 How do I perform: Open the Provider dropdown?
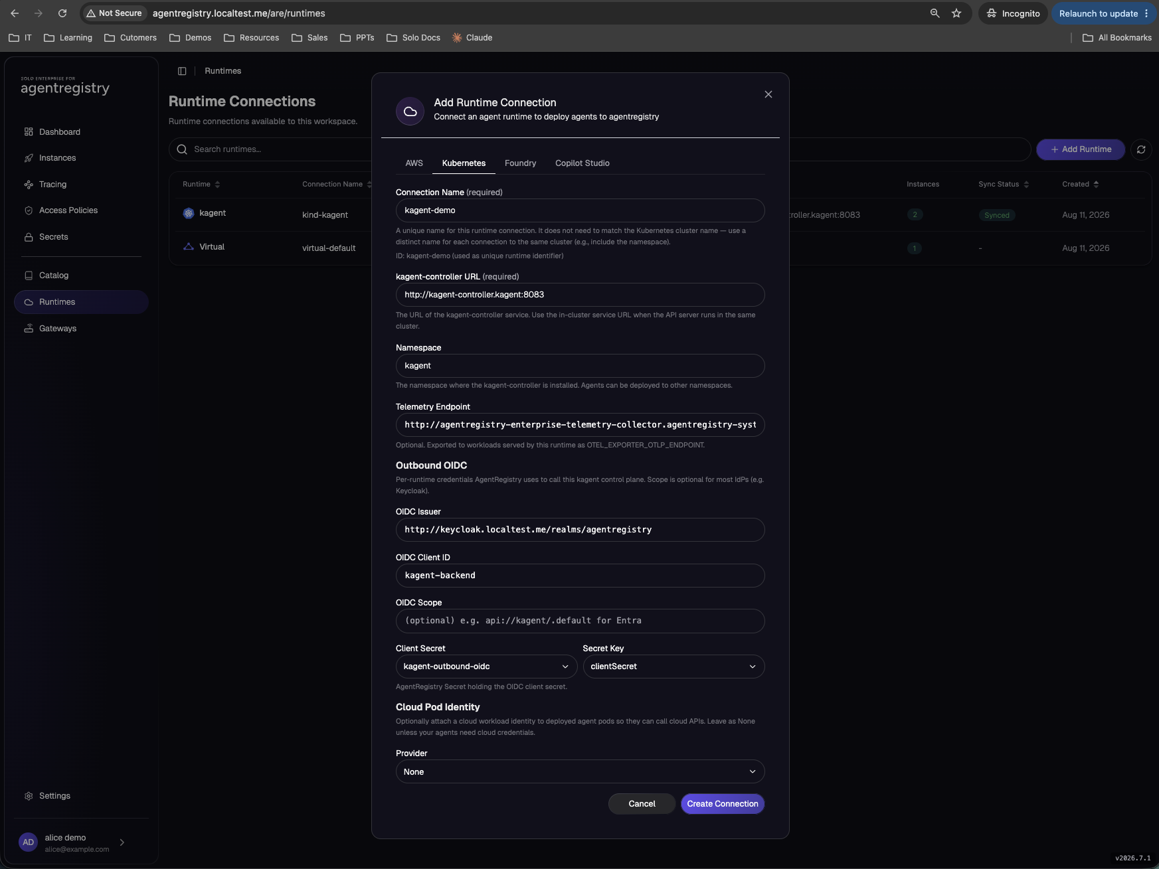[580, 772]
